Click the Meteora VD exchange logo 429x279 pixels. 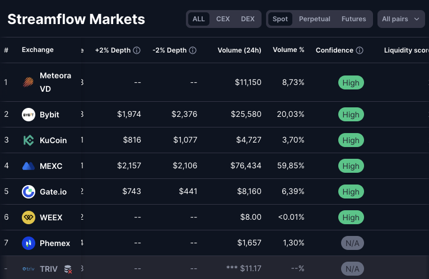click(29, 82)
